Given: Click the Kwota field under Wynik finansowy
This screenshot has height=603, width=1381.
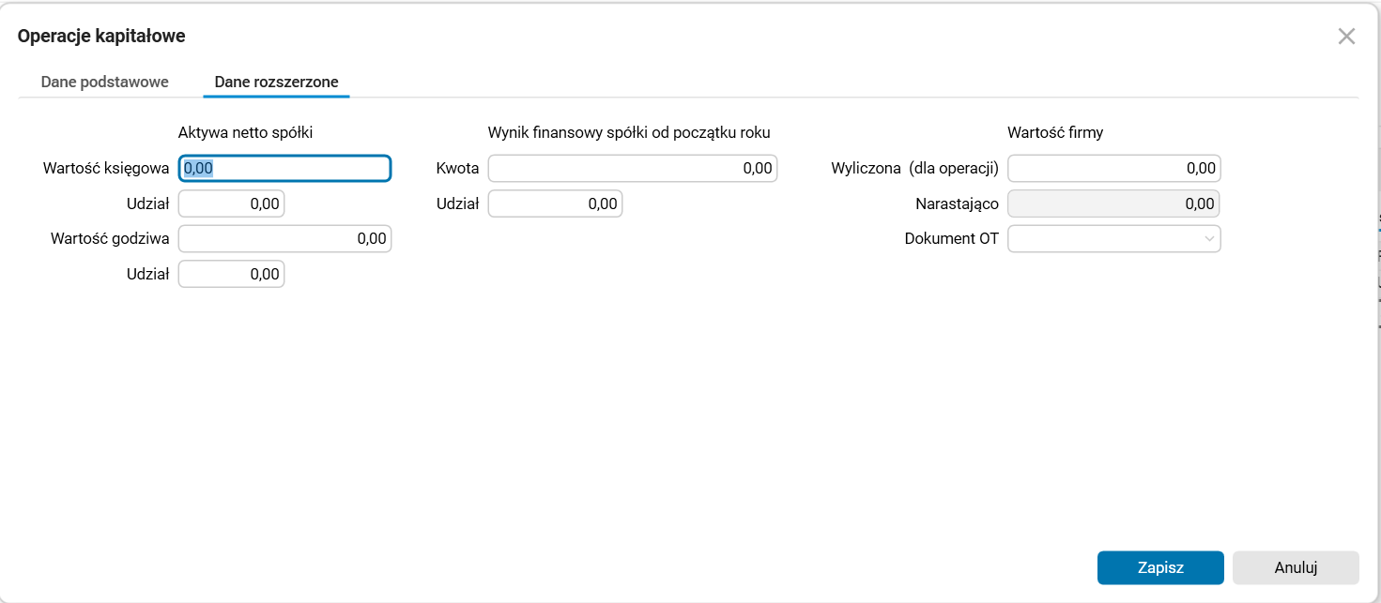Looking at the screenshot, I should pyautogui.click(x=632, y=168).
